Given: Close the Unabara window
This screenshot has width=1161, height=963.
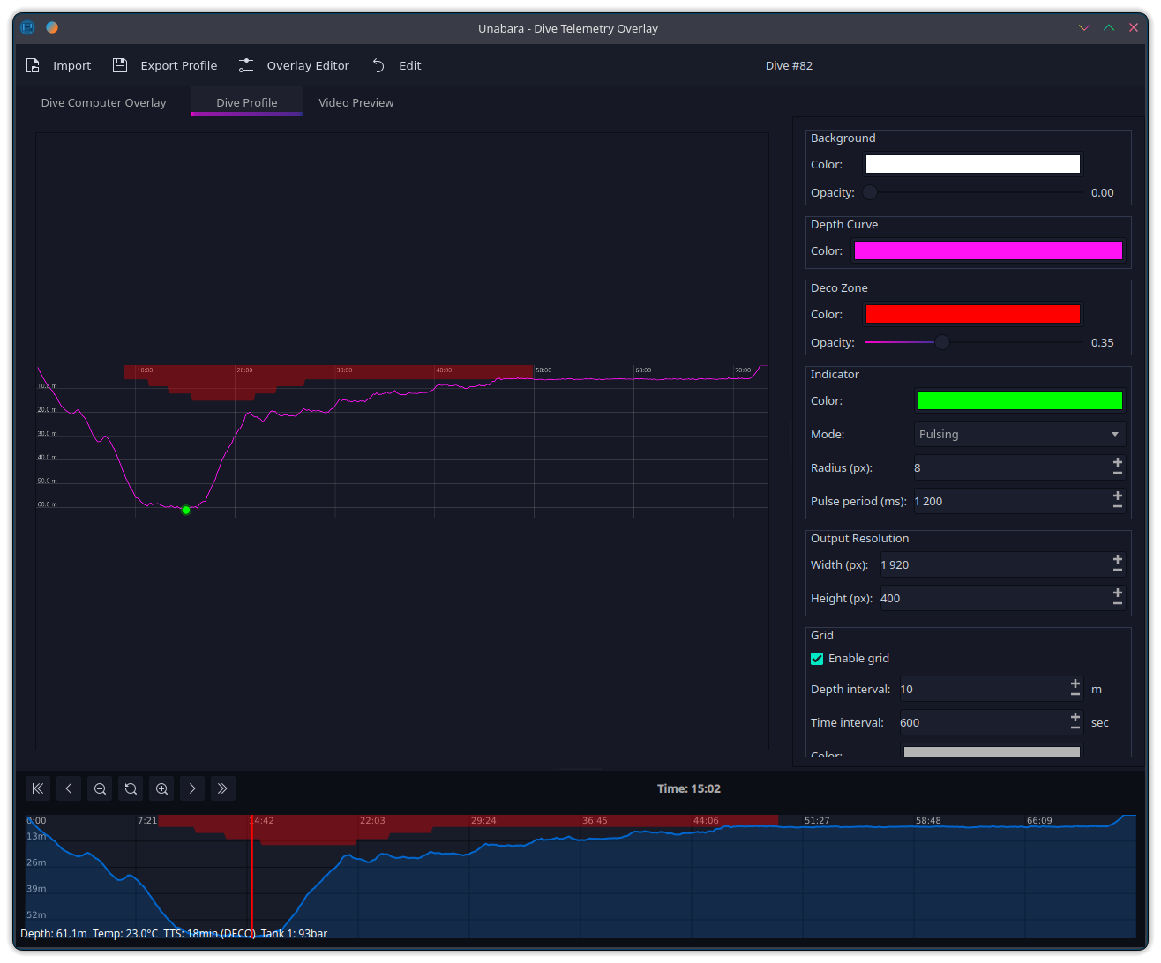Looking at the screenshot, I should [1134, 27].
